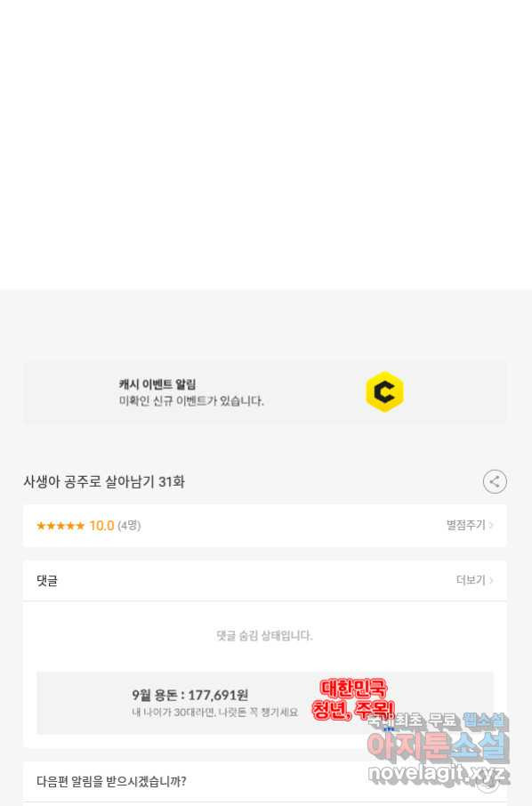
Task: Click the 다음편 알림을 받으시겠습니까? row text
Action: tap(111, 782)
